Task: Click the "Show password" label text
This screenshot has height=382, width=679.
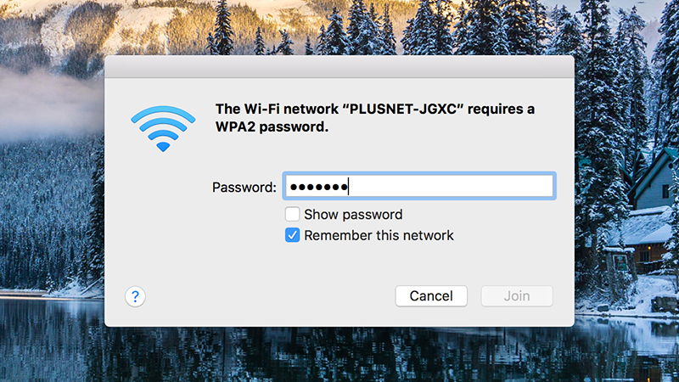Action: pyautogui.click(x=353, y=215)
